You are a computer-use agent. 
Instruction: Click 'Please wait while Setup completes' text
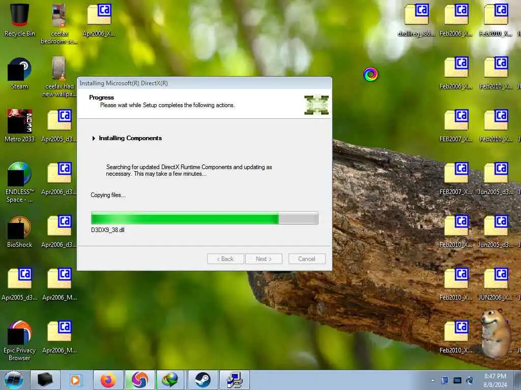167,105
